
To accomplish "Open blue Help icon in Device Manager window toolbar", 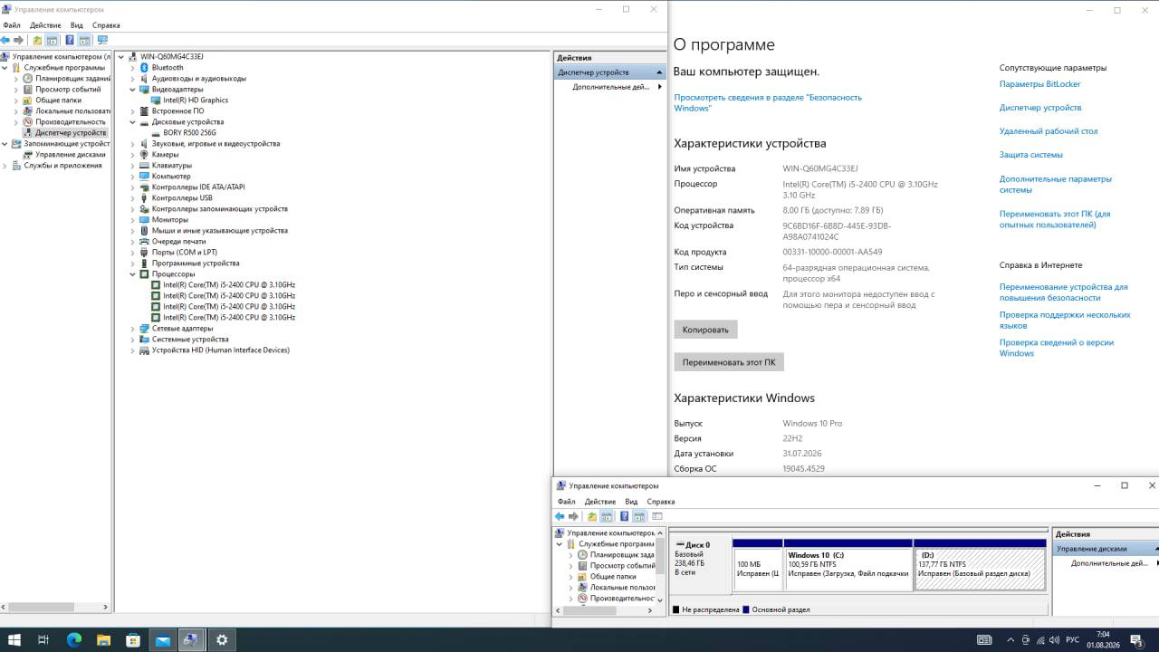I will point(70,40).
